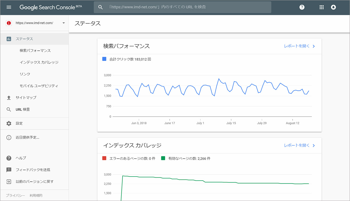Viewport: 350px width, 201px height.
Task: Click the status bar-chart icon
Action: tap(9, 39)
